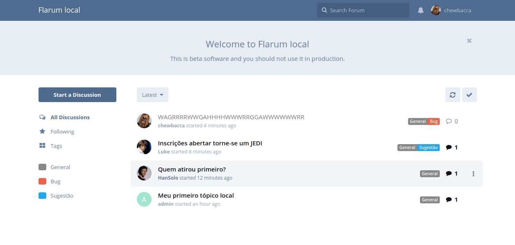The height and width of the screenshot is (245, 515).
Task: Click reply bubble icon on Inscrições discussion
Action: (449, 147)
